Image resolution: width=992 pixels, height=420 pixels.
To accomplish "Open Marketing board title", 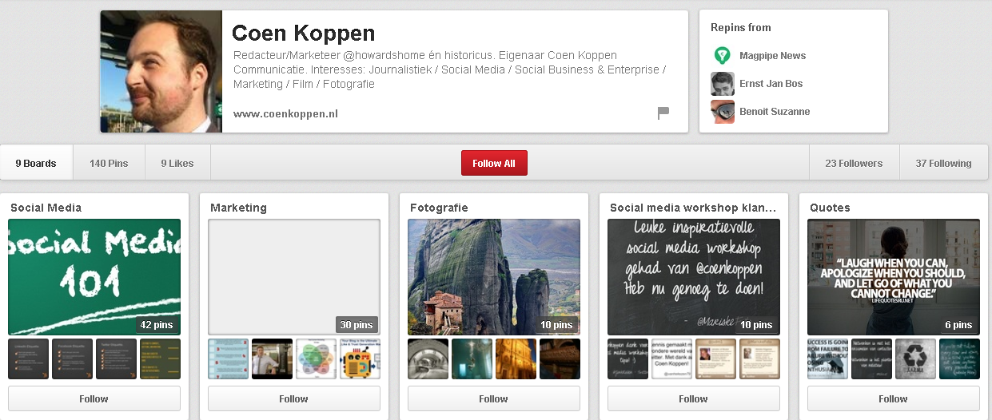I will [x=238, y=208].
